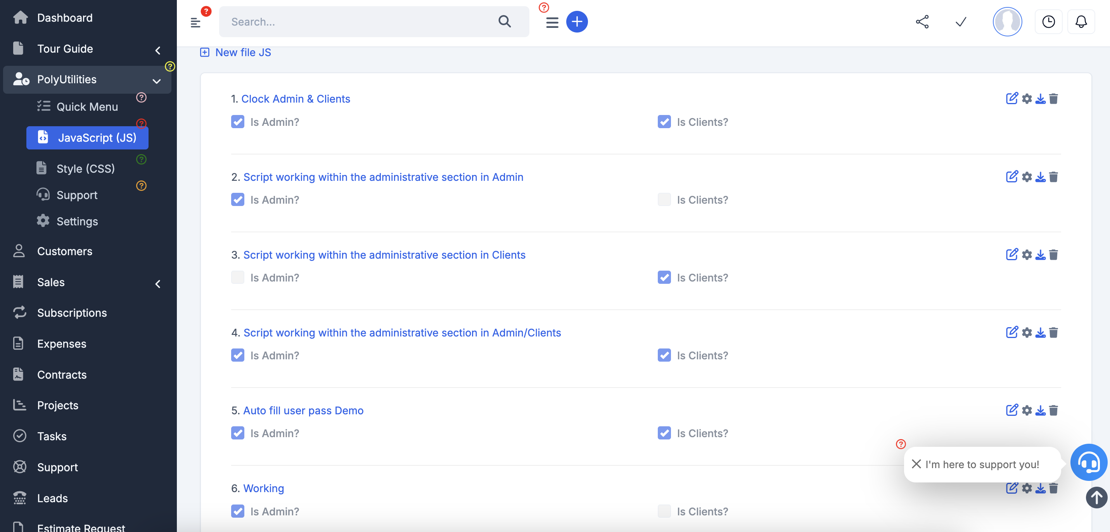Viewport: 1110px width, 532px height.
Task: Check Is Admin? on the Clients script
Action: click(x=237, y=277)
